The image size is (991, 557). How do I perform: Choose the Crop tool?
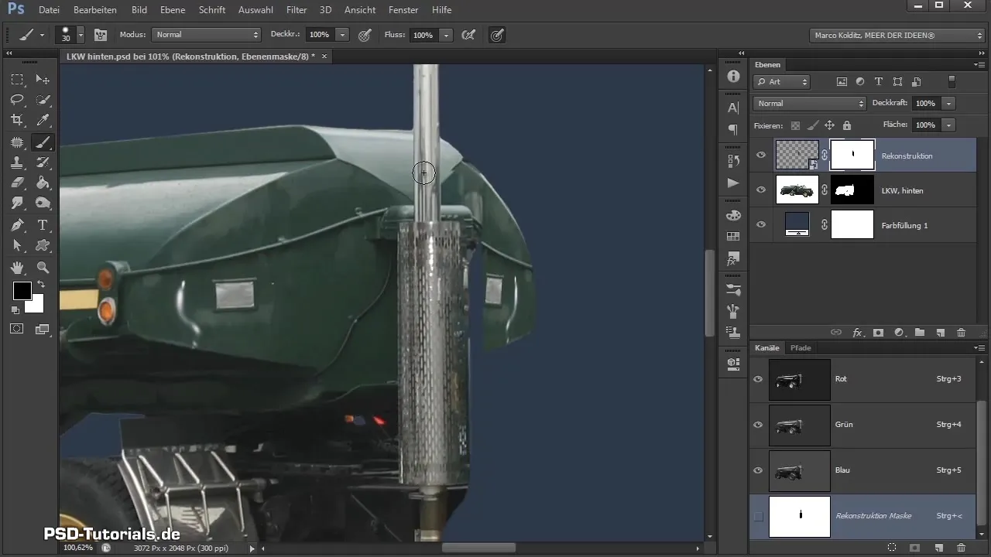17,120
